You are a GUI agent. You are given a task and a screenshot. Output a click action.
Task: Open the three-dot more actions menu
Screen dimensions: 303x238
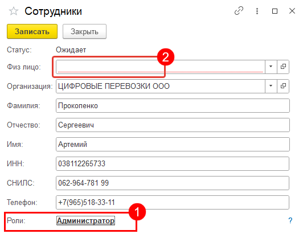(257, 11)
